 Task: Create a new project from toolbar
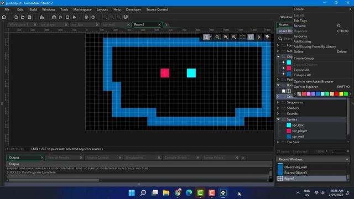coord(16,17)
